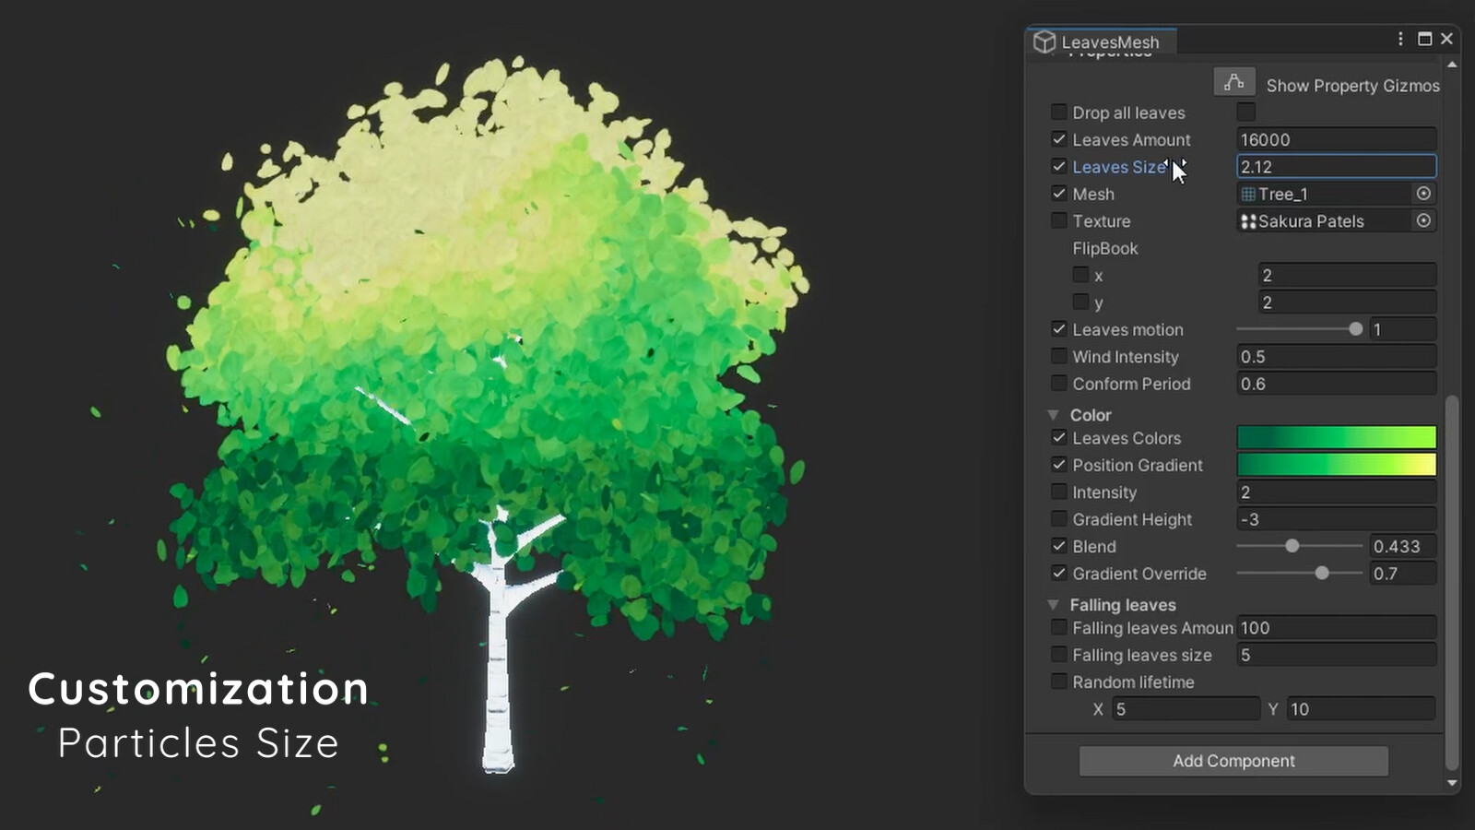Viewport: 1475px width, 830px height.
Task: Collapse the Falling leaves section
Action: click(x=1054, y=605)
